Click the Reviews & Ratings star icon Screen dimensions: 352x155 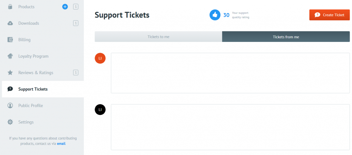tap(10, 73)
